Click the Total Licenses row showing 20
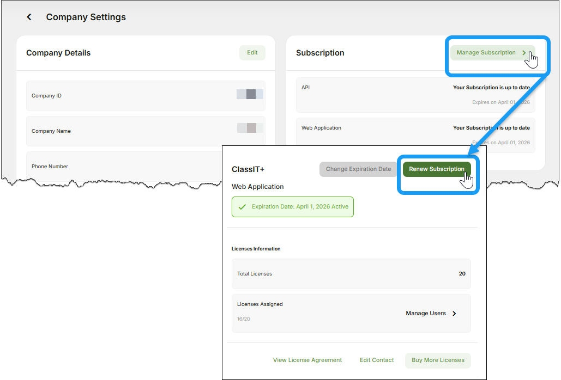 pyautogui.click(x=351, y=273)
